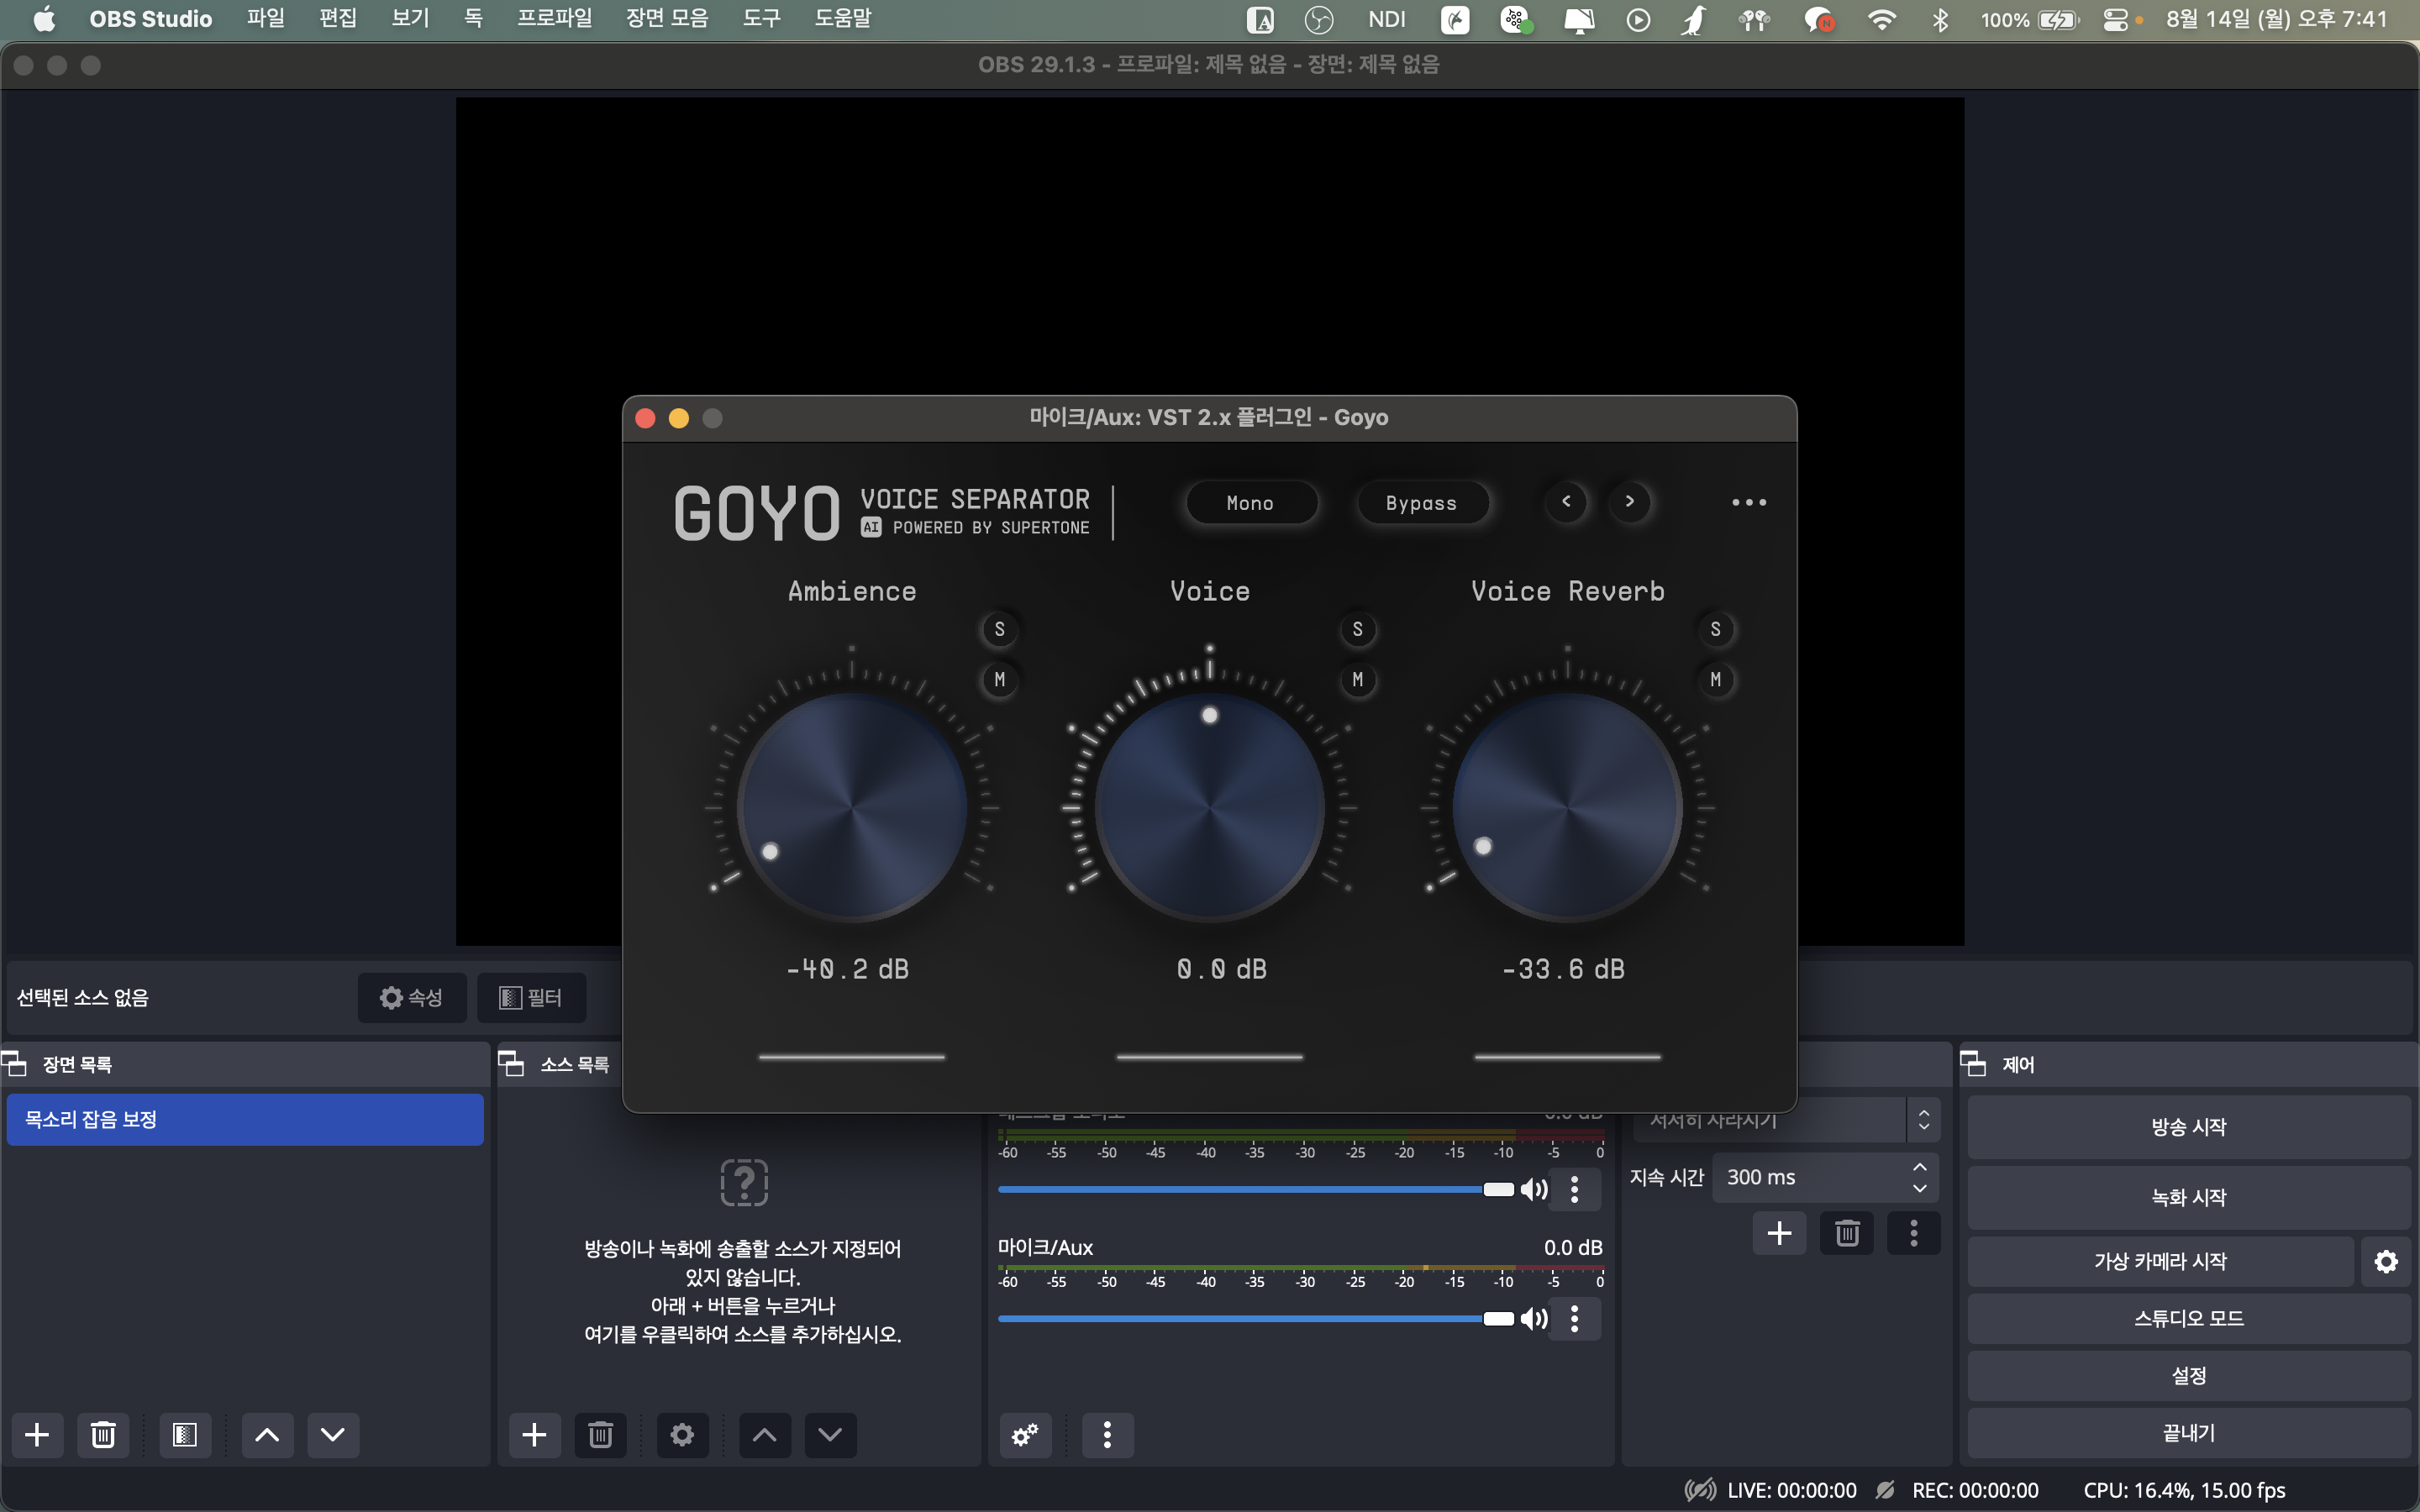Image resolution: width=2420 pixels, height=1512 pixels.
Task: Decrease duration 300 ms stepper down
Action: (x=1920, y=1188)
